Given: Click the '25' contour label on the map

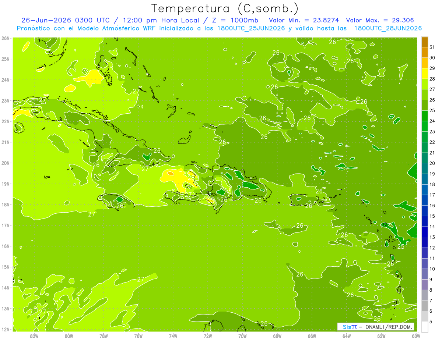Looking at the screenshot, I should tap(401, 246).
